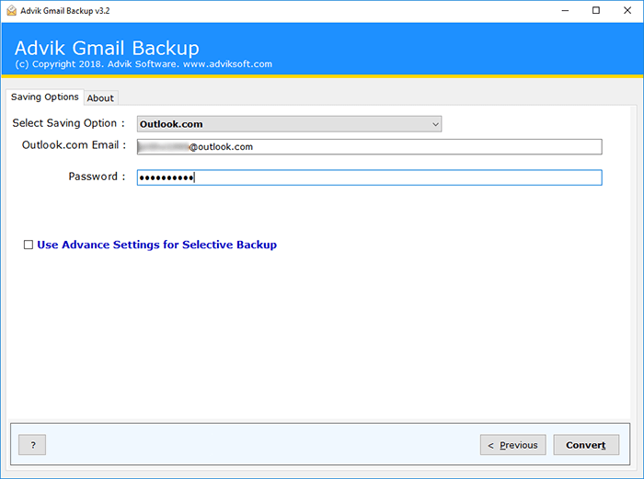Open help with the question mark button

32,445
